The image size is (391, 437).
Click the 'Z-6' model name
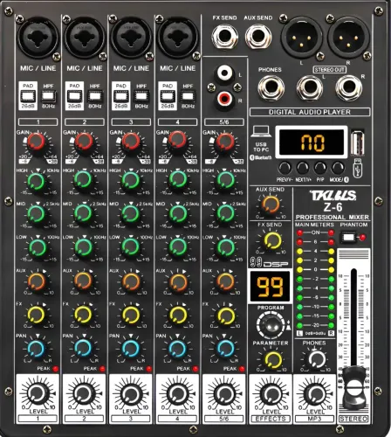click(x=333, y=207)
